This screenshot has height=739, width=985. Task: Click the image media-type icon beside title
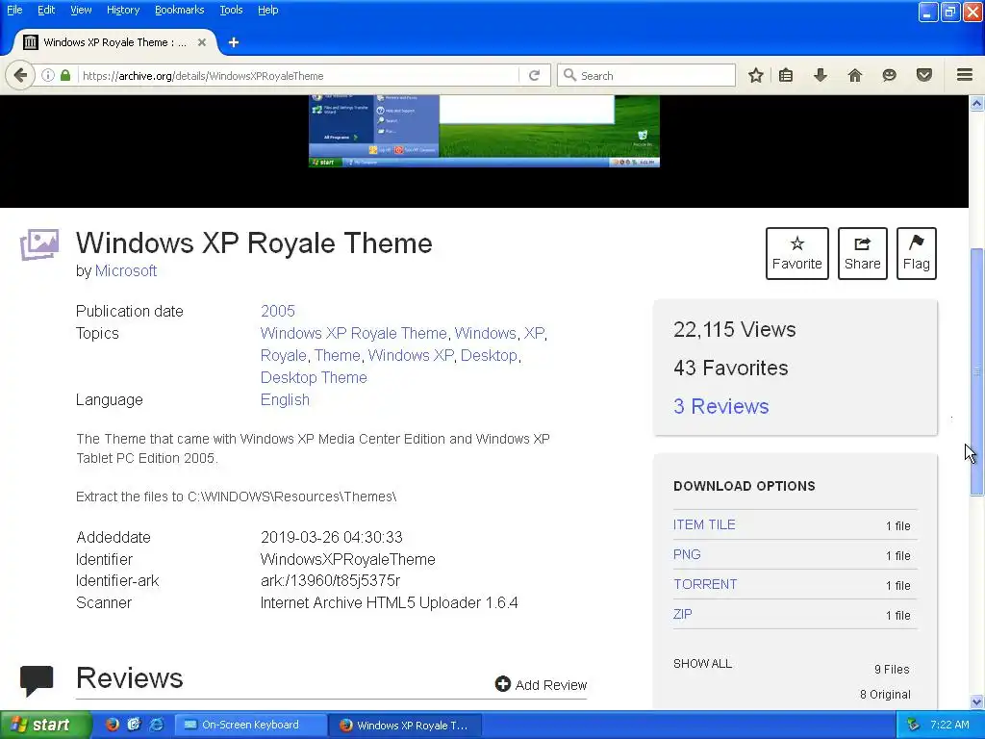(38, 244)
